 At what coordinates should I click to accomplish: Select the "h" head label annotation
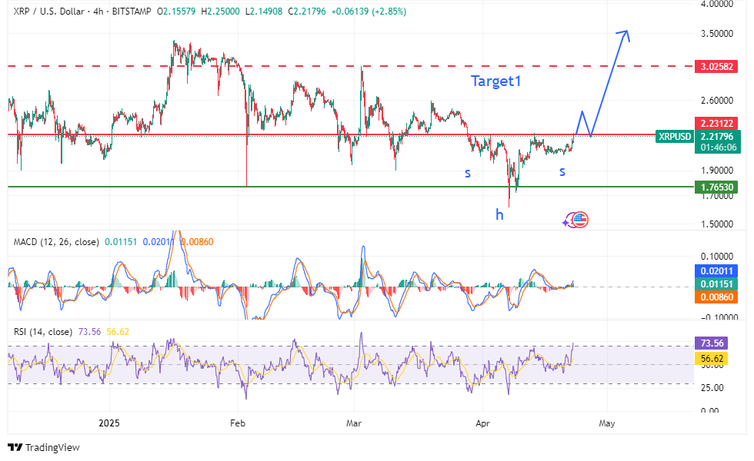coord(499,214)
